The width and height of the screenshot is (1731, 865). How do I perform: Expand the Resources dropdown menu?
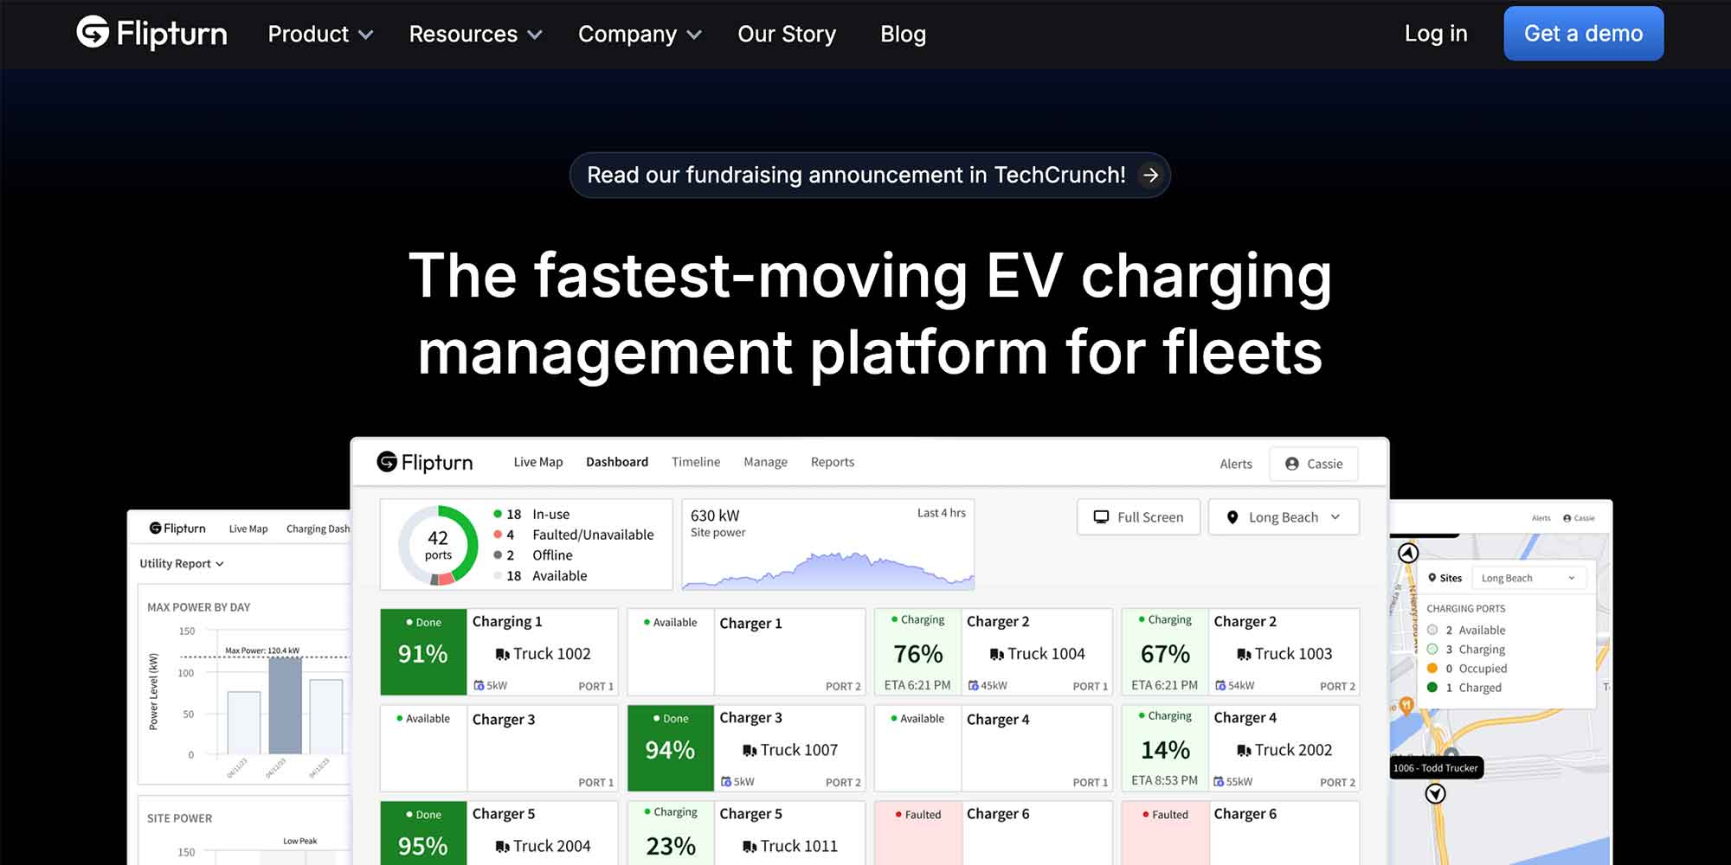click(x=475, y=34)
